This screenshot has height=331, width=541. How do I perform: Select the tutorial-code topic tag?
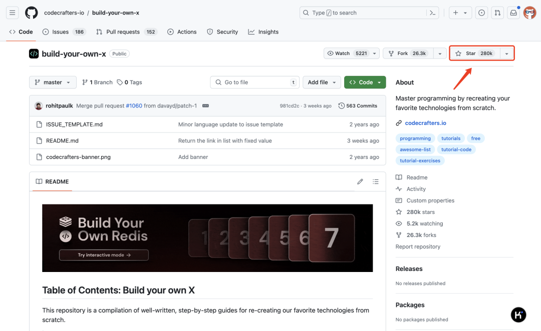tap(456, 149)
